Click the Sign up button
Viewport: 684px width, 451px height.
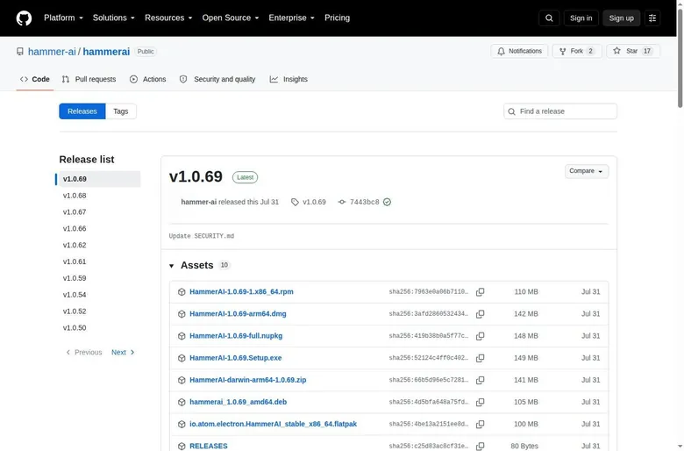(x=621, y=18)
